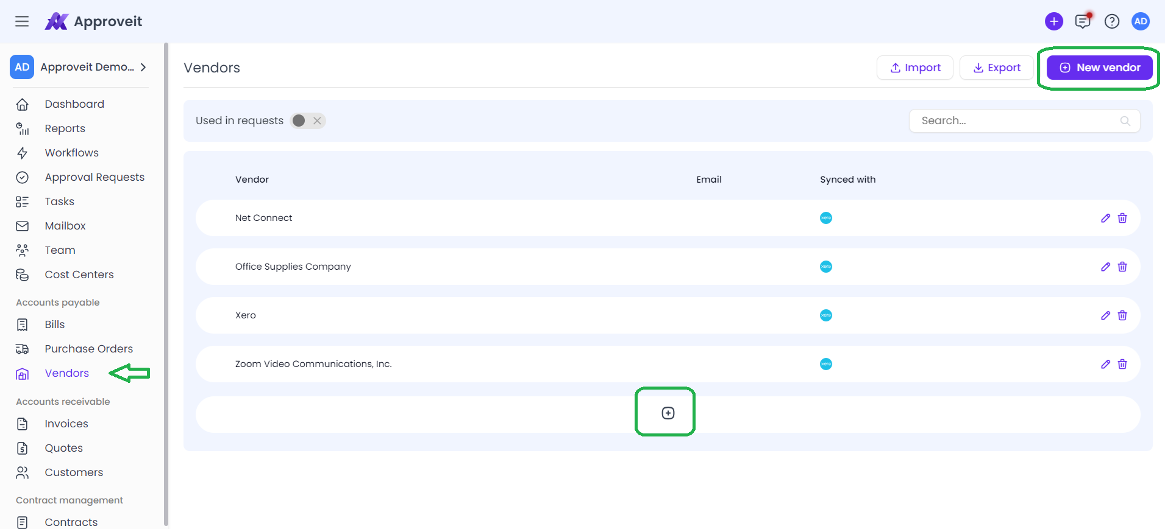This screenshot has width=1165, height=529.
Task: Navigate to Approval Requests
Action: click(x=94, y=177)
